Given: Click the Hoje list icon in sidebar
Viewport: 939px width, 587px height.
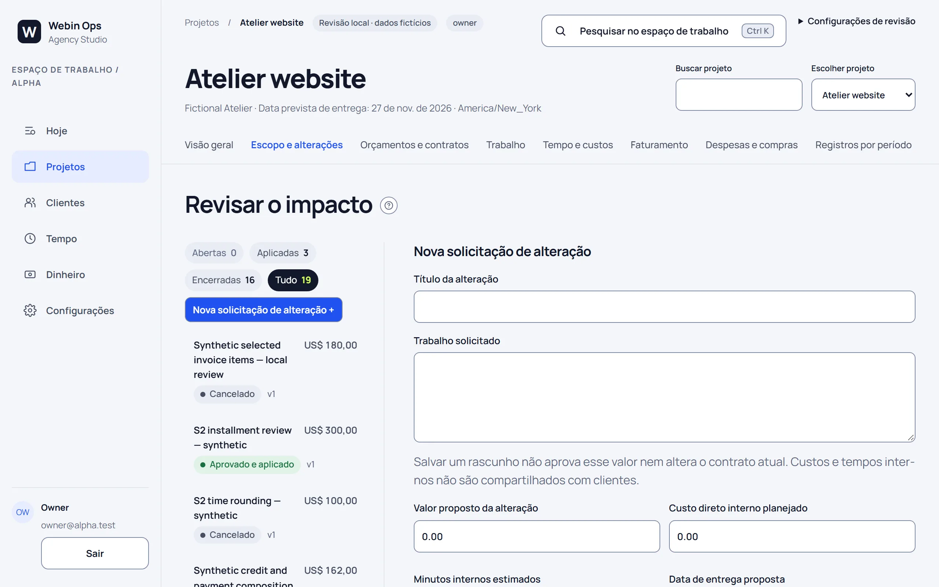Looking at the screenshot, I should pos(30,131).
